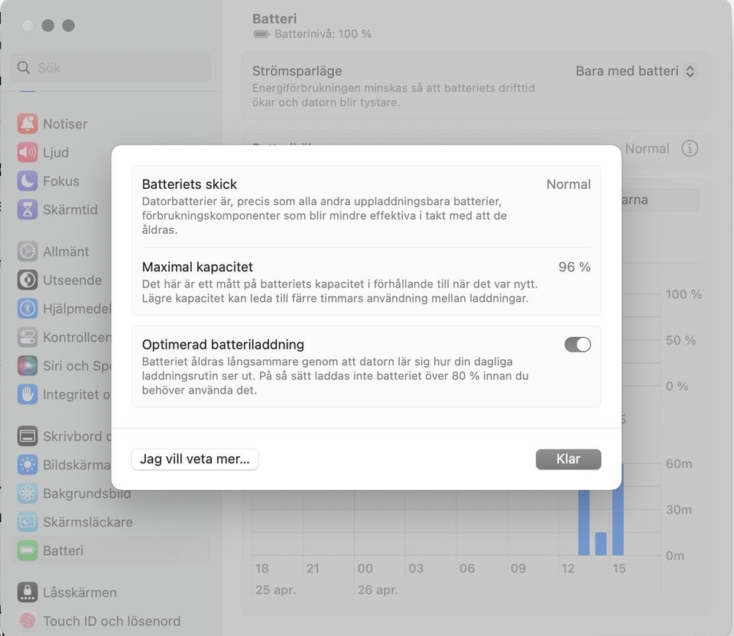The image size is (734, 636).
Task: Select the Notiser icon in sidebar
Action: pos(28,124)
